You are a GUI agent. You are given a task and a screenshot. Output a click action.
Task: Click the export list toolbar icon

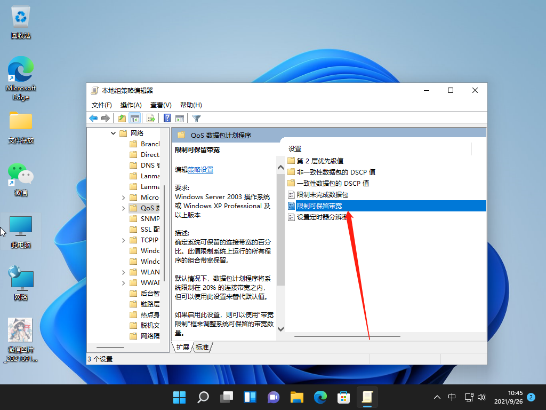pyautogui.click(x=150, y=118)
